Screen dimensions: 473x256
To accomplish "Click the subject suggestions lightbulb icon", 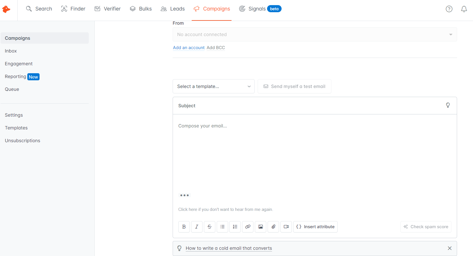I will click(448, 105).
